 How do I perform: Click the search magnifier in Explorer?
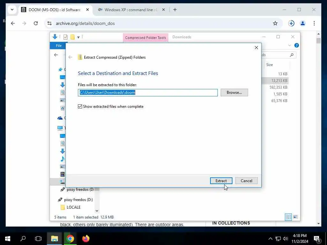(292, 55)
